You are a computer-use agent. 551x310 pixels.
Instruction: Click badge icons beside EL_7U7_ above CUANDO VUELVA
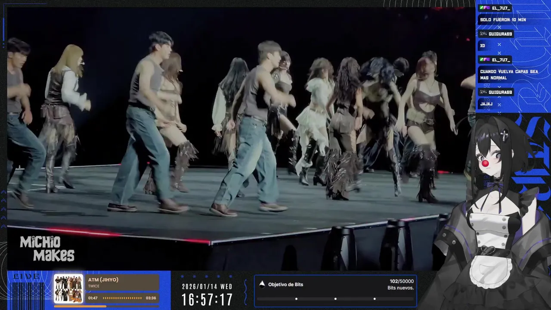485,60
